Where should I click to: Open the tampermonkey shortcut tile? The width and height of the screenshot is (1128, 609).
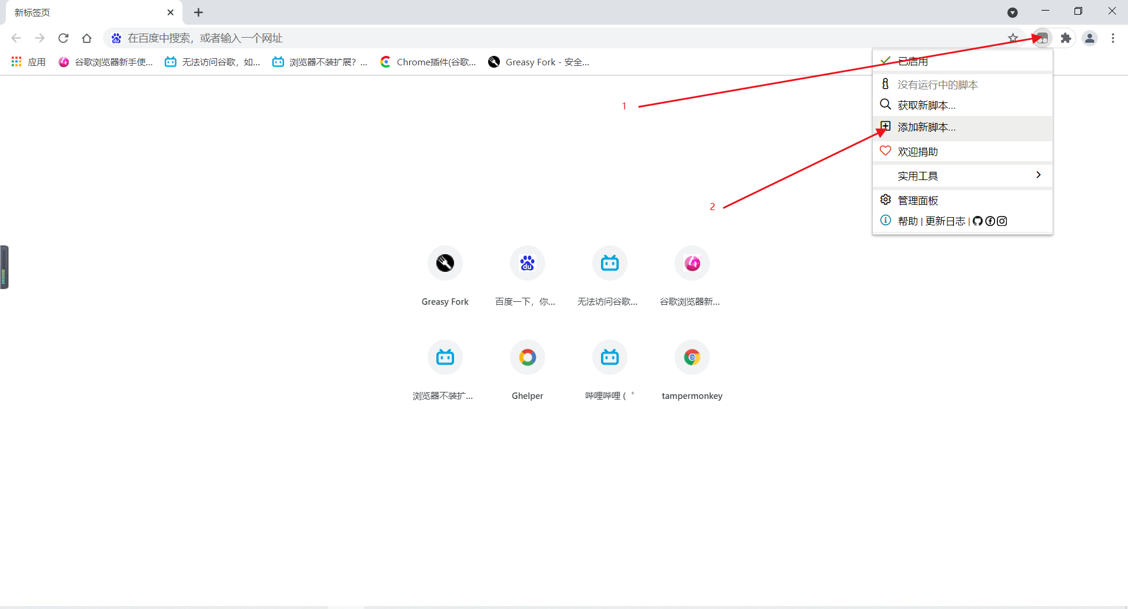click(x=692, y=370)
